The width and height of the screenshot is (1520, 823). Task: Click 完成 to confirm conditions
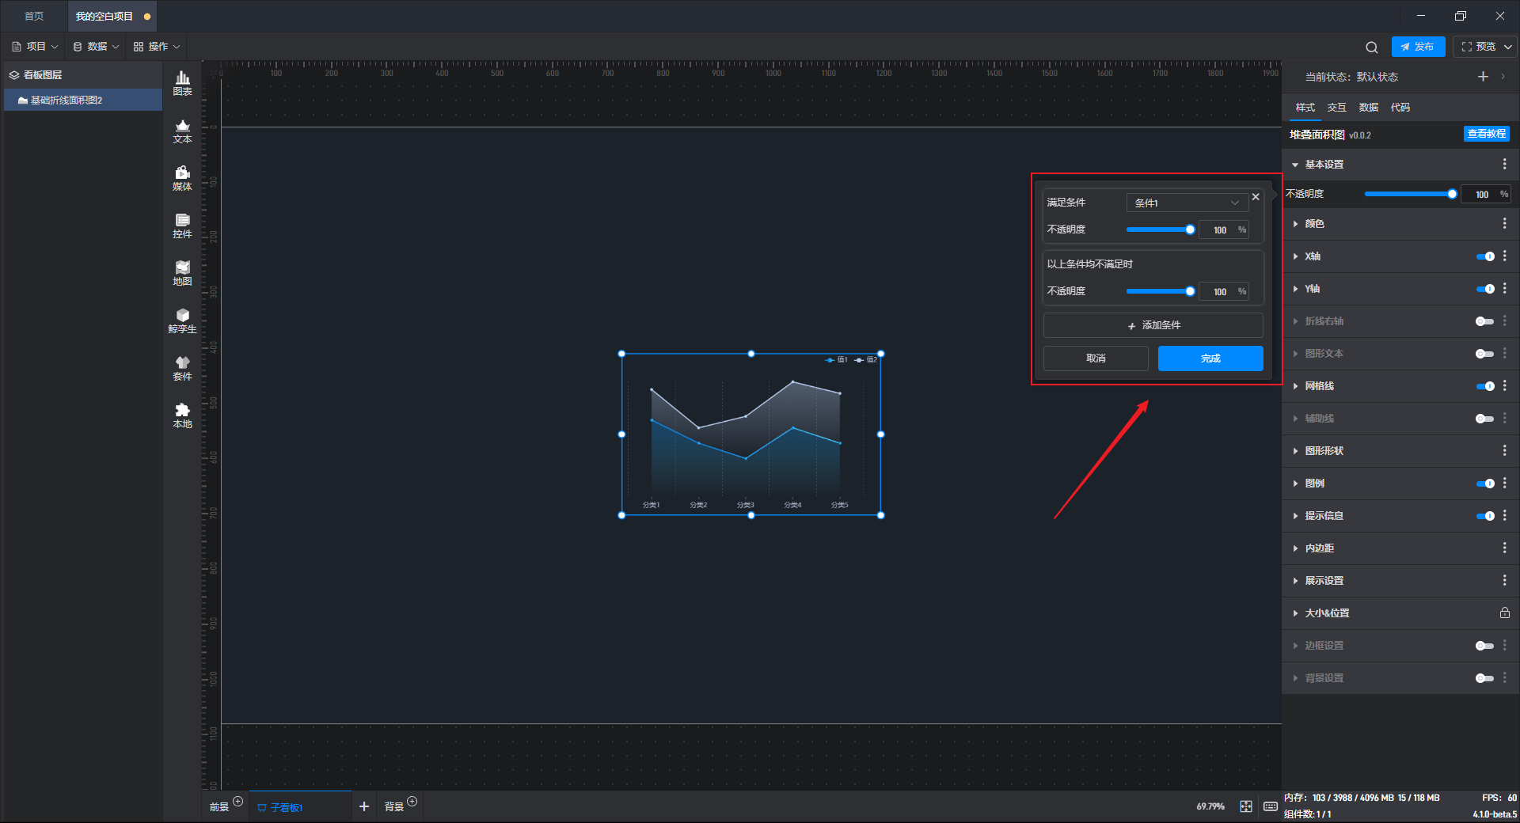click(x=1210, y=358)
